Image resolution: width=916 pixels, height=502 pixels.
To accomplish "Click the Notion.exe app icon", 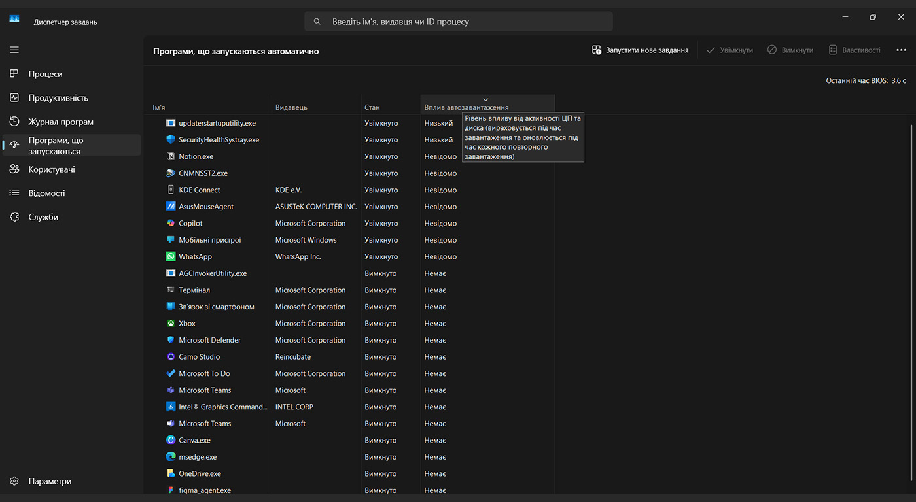I will [171, 156].
